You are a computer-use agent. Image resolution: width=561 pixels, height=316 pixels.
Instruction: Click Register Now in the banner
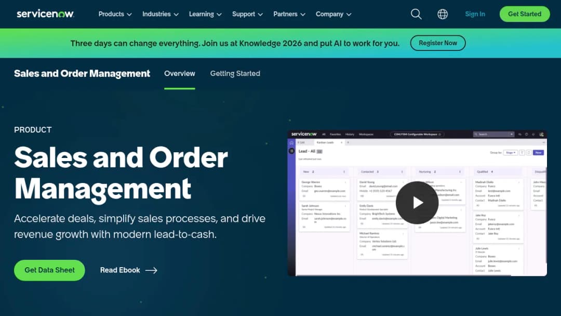pyautogui.click(x=438, y=43)
